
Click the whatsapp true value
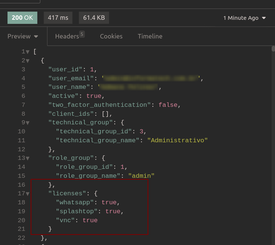click(109, 202)
